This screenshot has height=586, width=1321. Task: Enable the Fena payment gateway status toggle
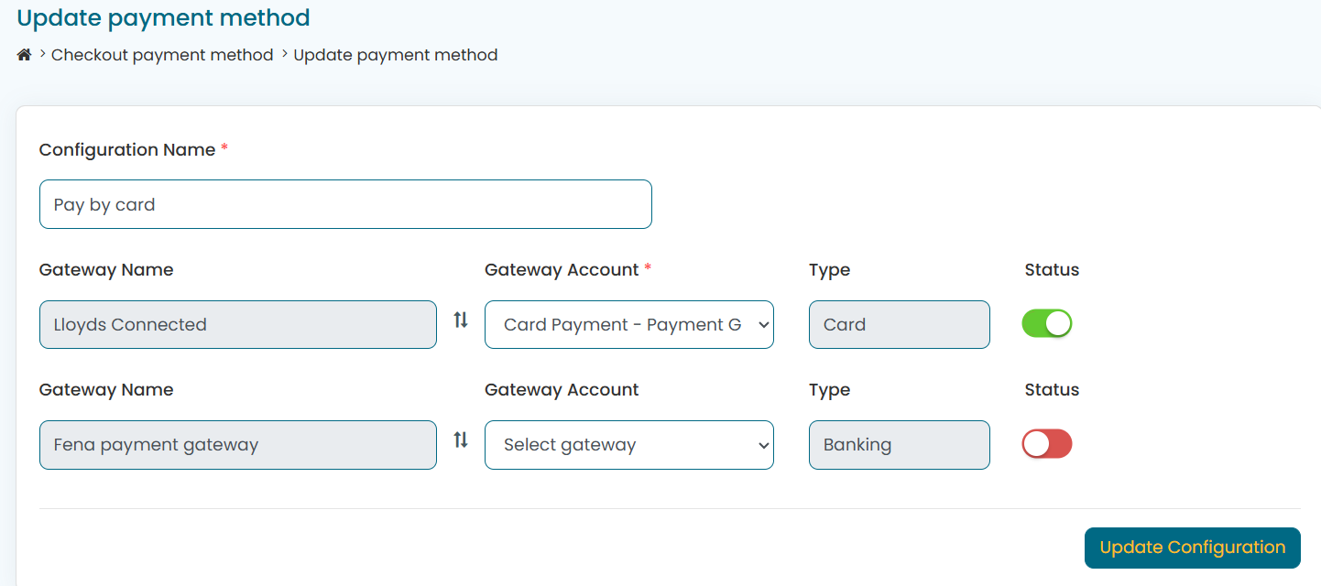pyautogui.click(x=1046, y=444)
